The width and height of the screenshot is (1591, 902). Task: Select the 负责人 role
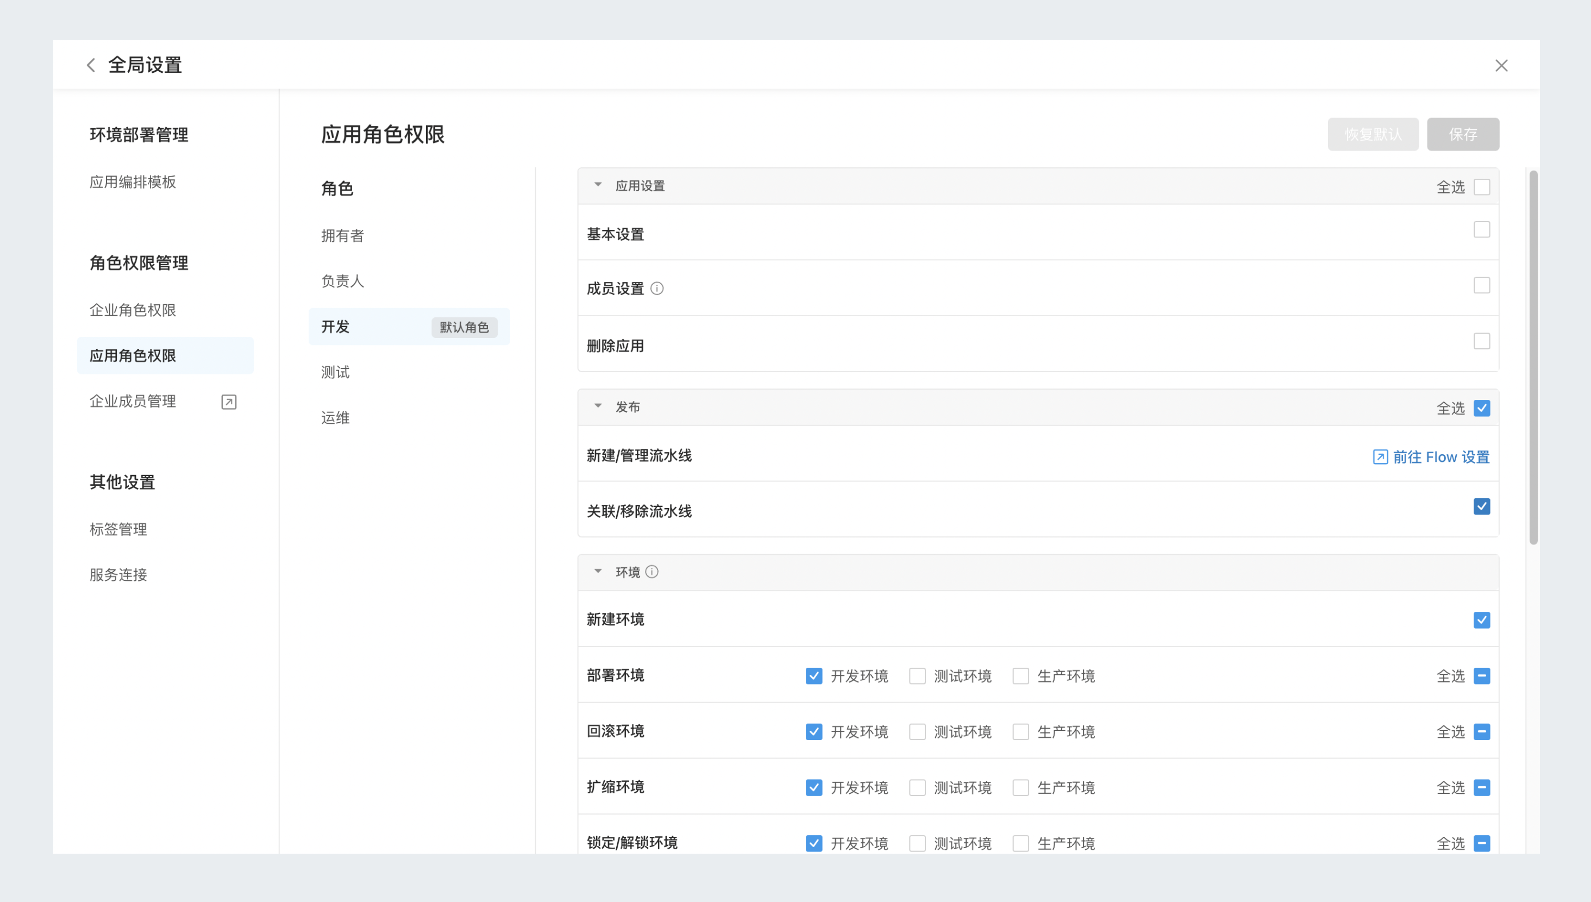click(x=342, y=281)
